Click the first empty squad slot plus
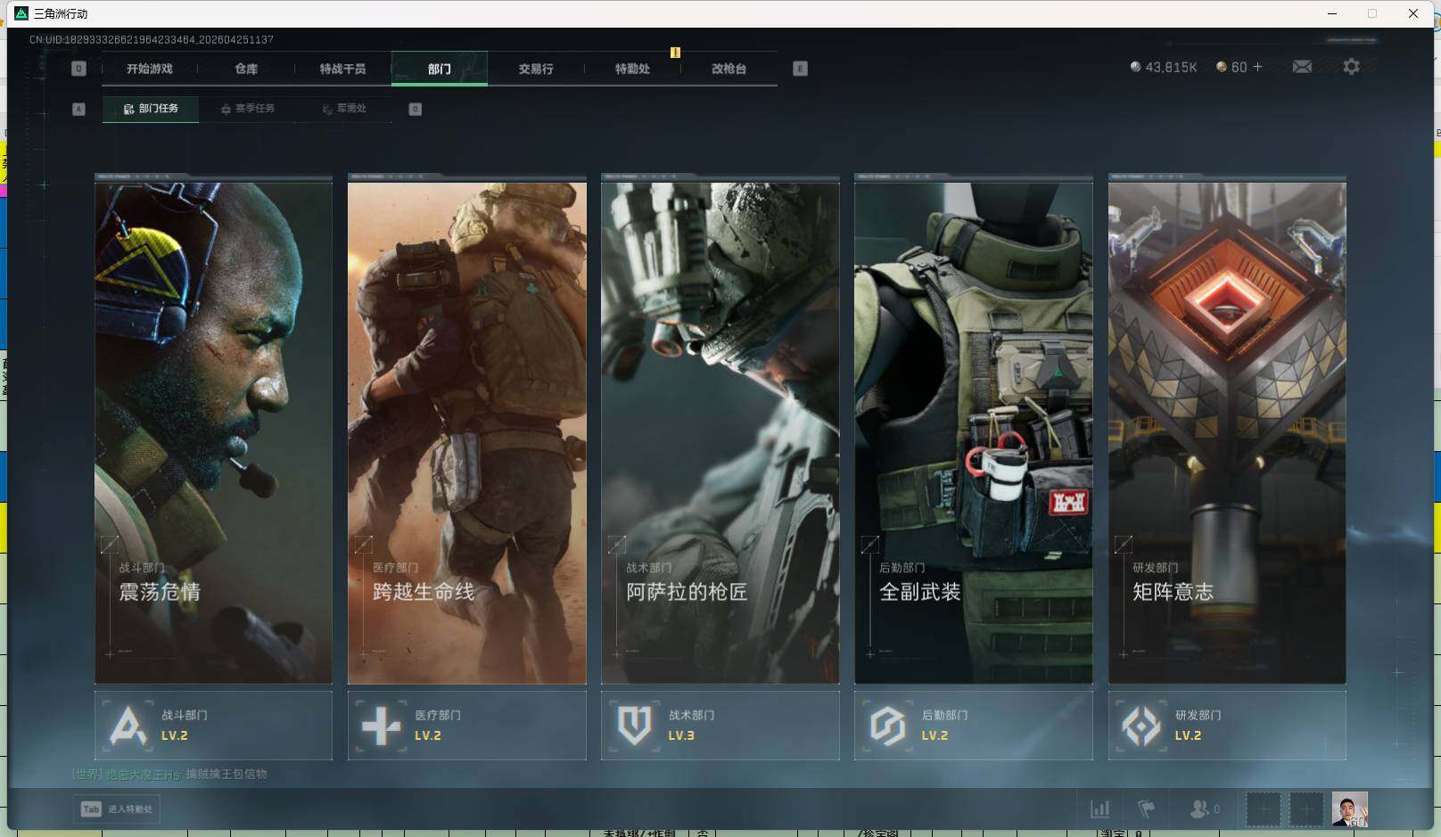The height and width of the screenshot is (837, 1441). pyautogui.click(x=1263, y=809)
